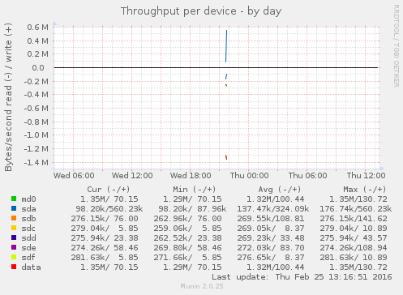Click the sdb orange legend swatch
The image size is (403, 295).
pos(14,218)
